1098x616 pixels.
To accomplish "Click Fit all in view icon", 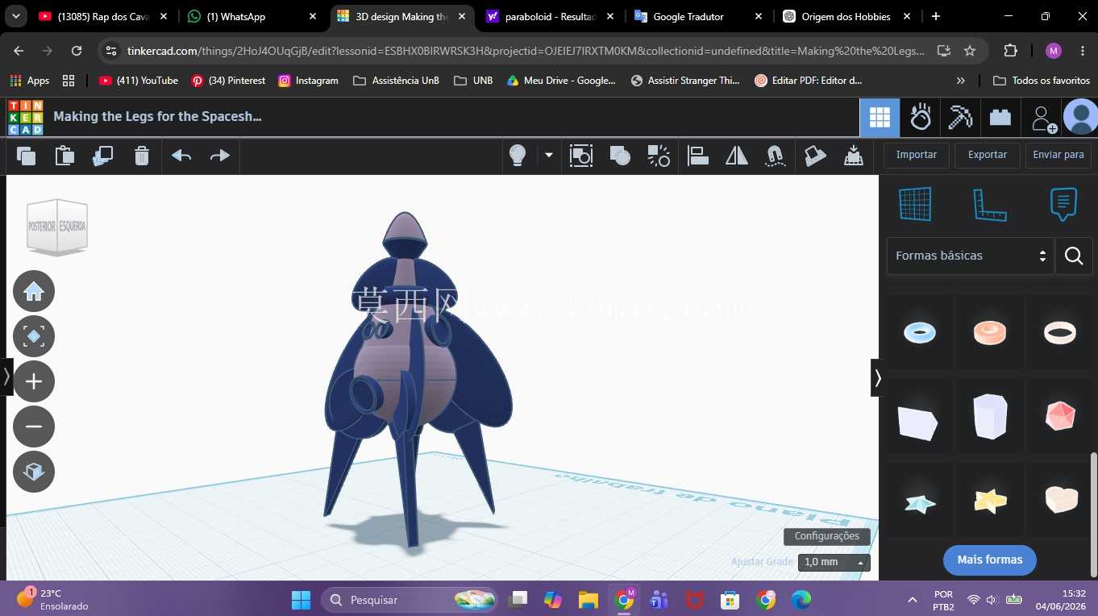I will pyautogui.click(x=34, y=336).
